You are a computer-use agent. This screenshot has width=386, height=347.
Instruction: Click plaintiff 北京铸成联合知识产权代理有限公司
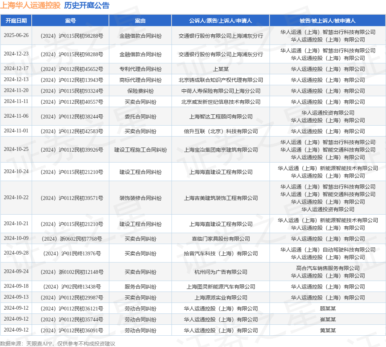(221, 80)
